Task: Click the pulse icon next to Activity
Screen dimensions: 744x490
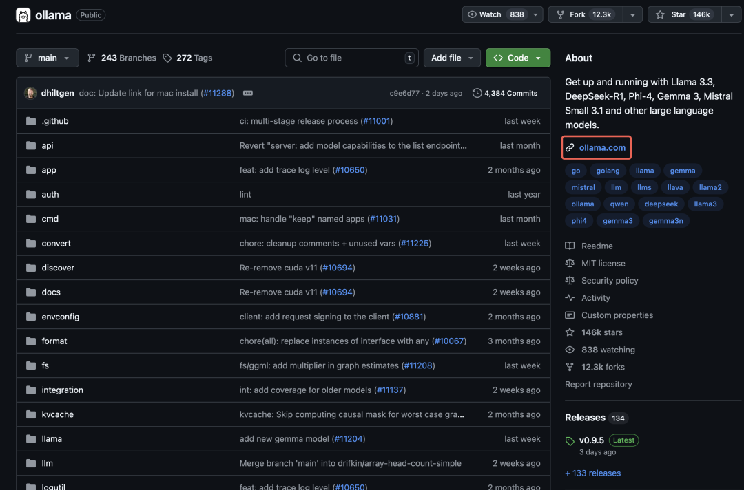Action: click(x=570, y=297)
